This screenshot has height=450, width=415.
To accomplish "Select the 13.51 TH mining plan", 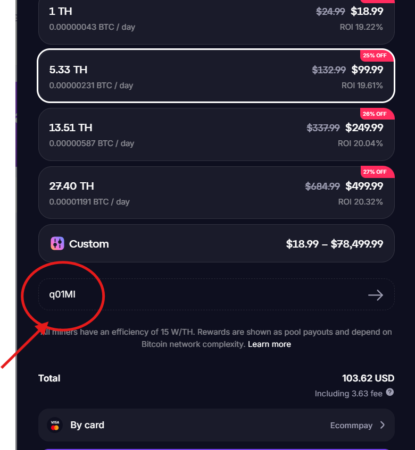I will coord(216,134).
